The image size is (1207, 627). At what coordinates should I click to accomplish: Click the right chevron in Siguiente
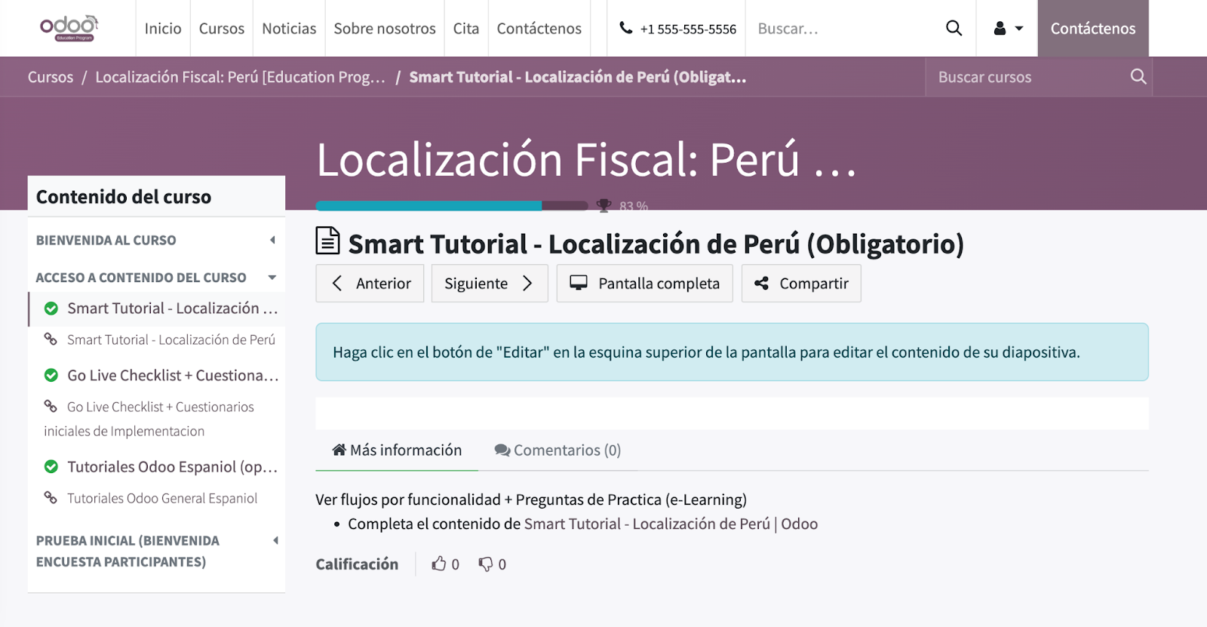[x=527, y=283]
